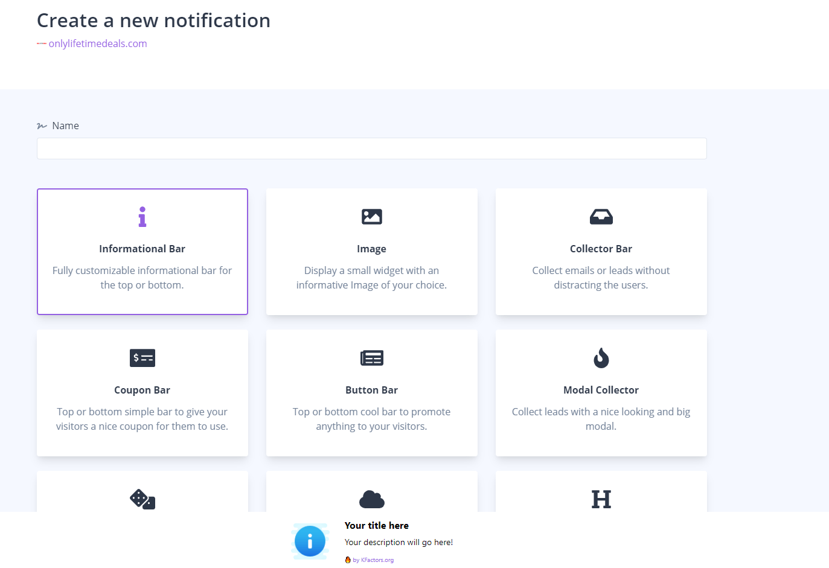Click the dollar coupon icon on Coupon Bar

coord(142,358)
